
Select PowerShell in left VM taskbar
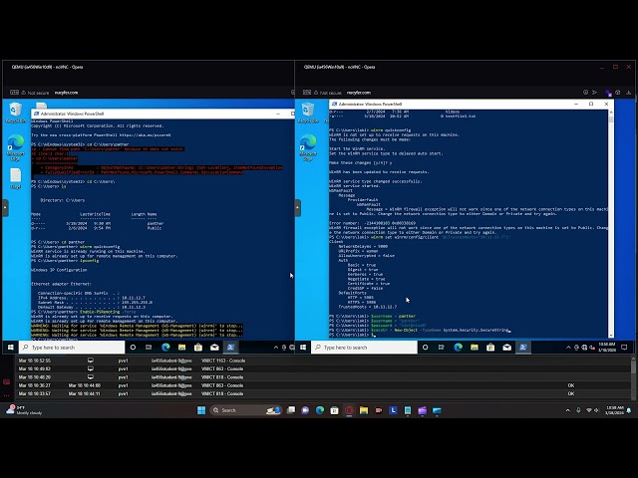230,348
